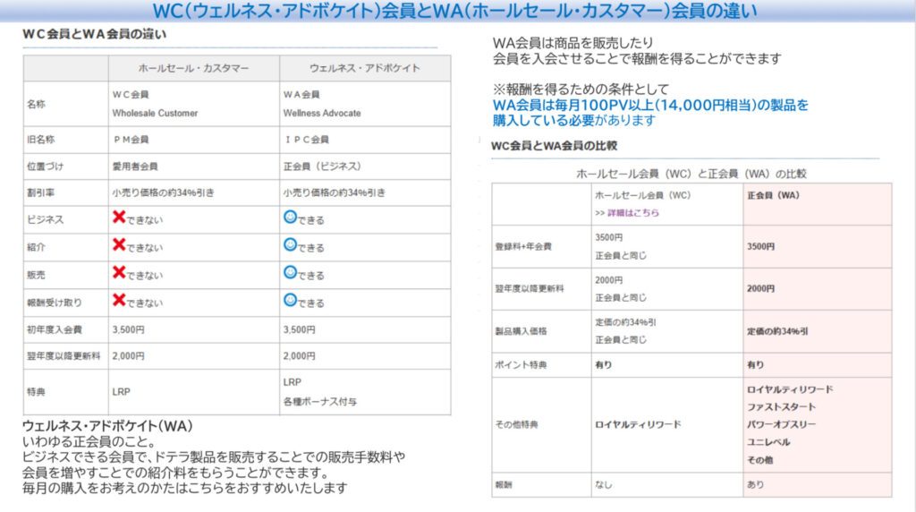Select the ホールセール・カスタマー column header

coord(193,68)
